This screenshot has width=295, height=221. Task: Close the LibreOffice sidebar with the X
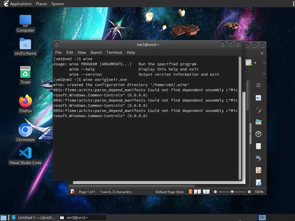coord(262,53)
